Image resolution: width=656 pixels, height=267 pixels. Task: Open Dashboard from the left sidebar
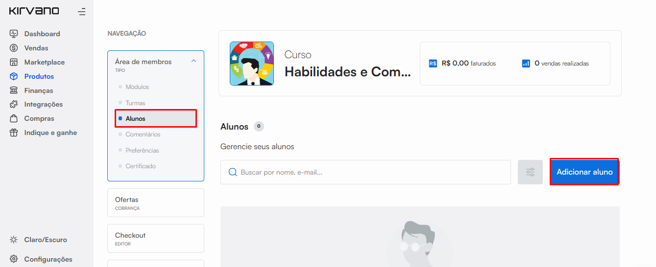(x=42, y=34)
